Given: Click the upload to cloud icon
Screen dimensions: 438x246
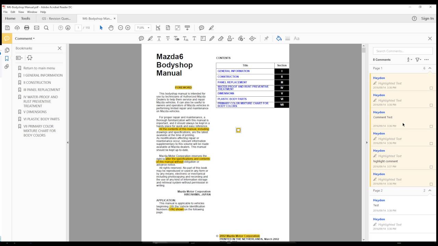Looking at the screenshot, I should click(17, 28).
